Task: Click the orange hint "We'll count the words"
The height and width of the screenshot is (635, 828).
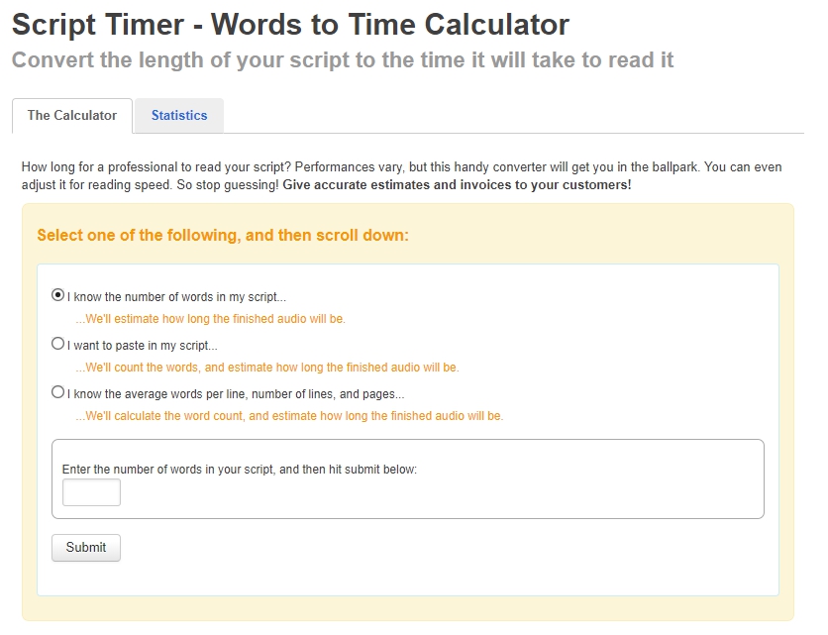Action: coord(266,368)
